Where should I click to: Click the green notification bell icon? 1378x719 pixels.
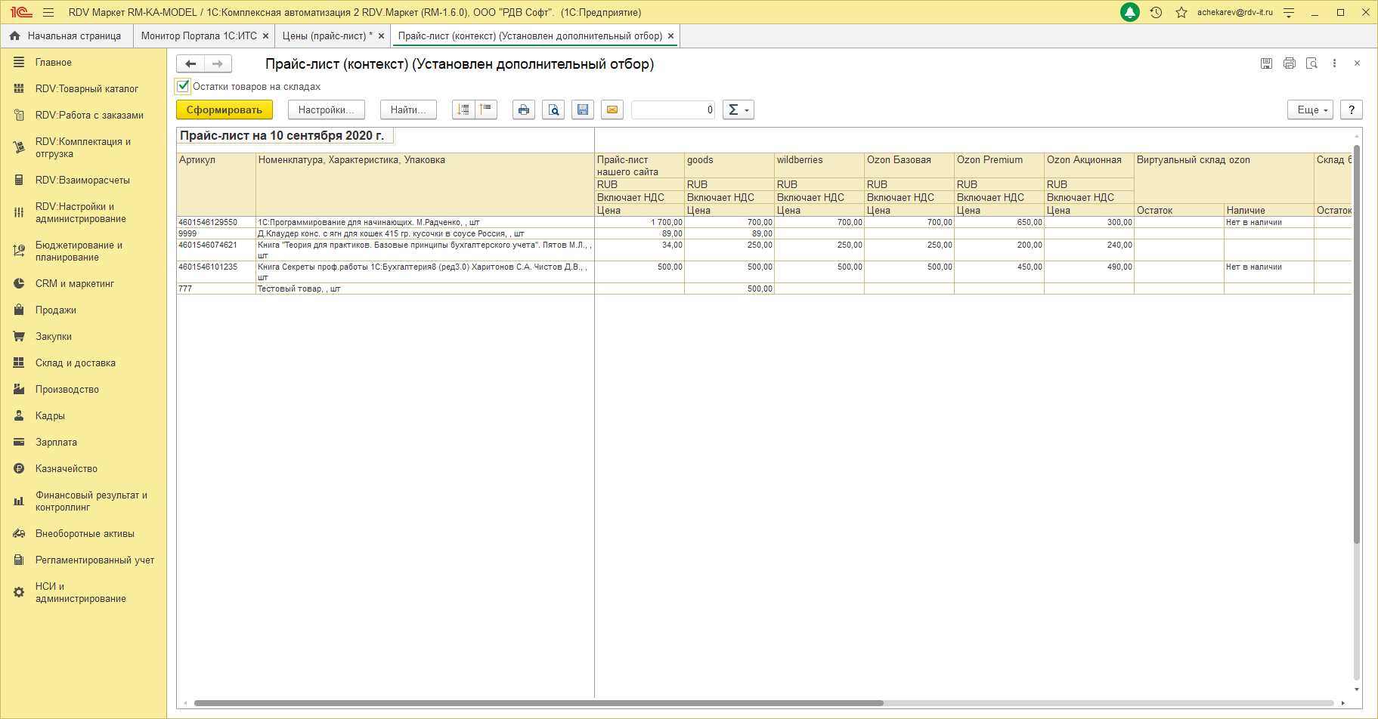pos(1130,12)
